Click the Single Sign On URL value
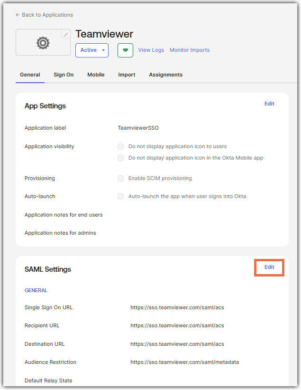Image resolution: width=301 pixels, height=390 pixels. pos(177,308)
